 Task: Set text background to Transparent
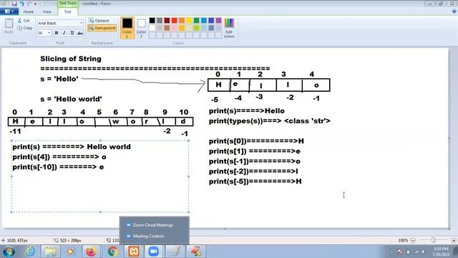[102, 28]
